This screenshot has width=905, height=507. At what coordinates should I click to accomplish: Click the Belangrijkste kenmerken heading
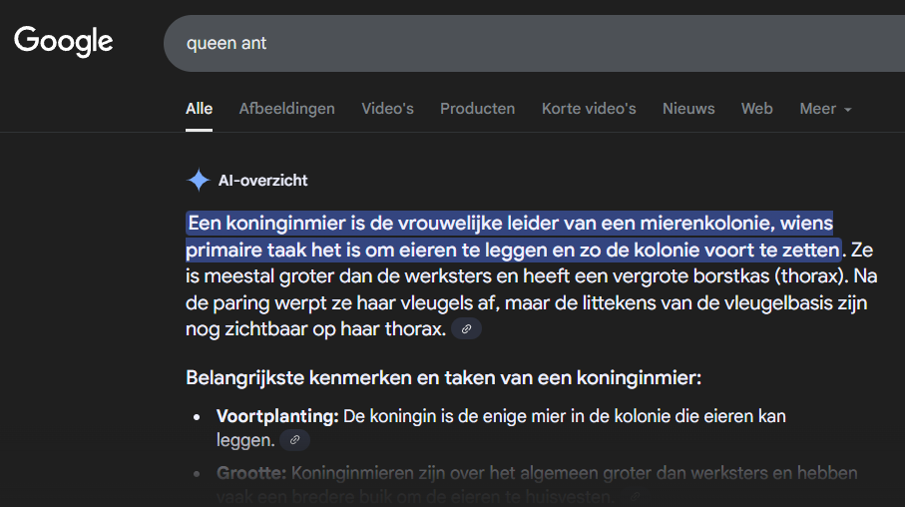[x=443, y=378]
